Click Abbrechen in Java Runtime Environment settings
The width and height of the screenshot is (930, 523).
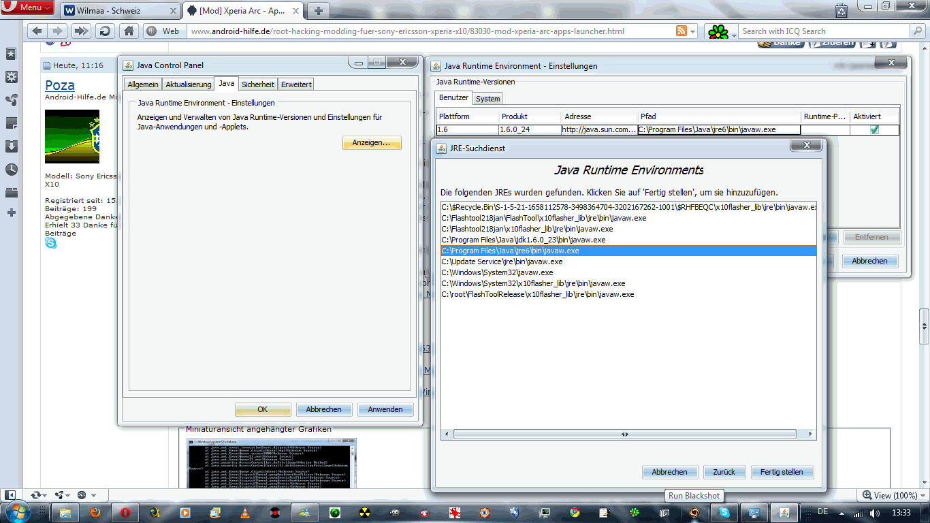pyautogui.click(x=869, y=261)
